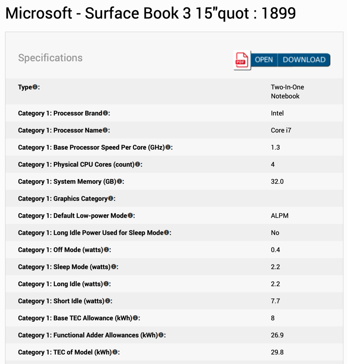
Task: Show info for Base Processor Speed
Action: coord(168,147)
